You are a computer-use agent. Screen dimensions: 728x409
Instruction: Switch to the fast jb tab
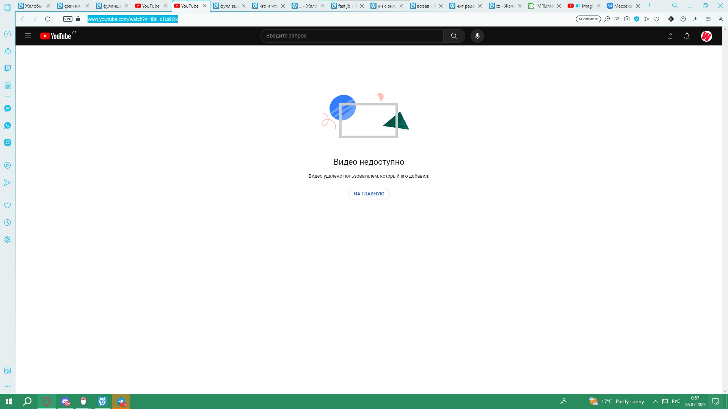click(345, 6)
